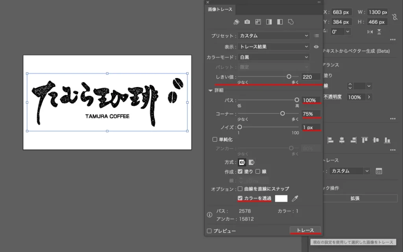403x252 pixels.
Task: Choose the Low Color preset icon
Action: click(258, 22)
